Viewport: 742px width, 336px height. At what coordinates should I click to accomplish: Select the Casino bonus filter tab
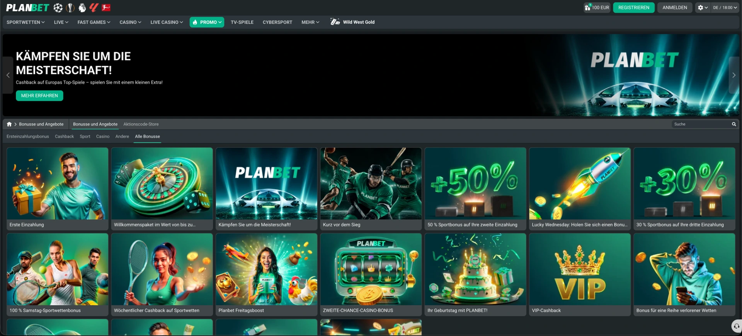point(103,137)
